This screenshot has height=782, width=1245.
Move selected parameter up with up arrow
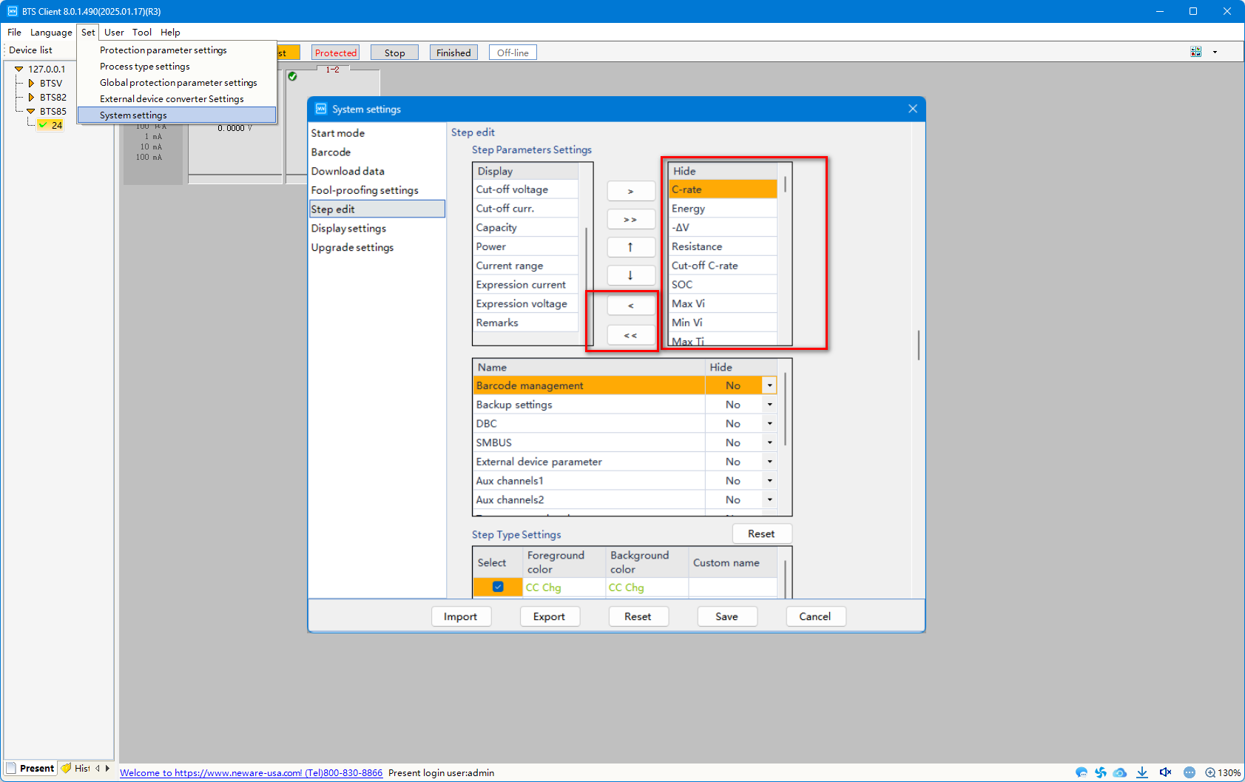click(x=631, y=247)
